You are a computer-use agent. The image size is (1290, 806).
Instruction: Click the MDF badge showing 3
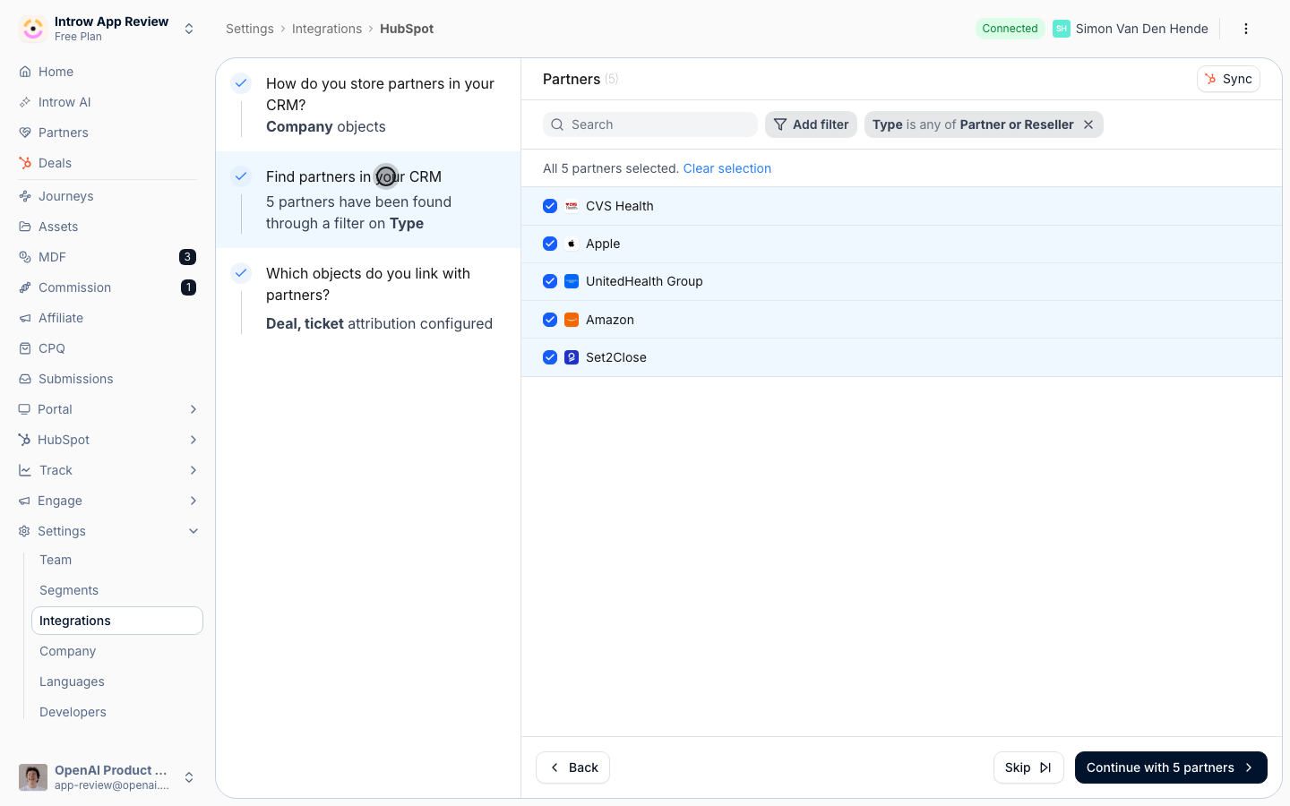point(187,257)
